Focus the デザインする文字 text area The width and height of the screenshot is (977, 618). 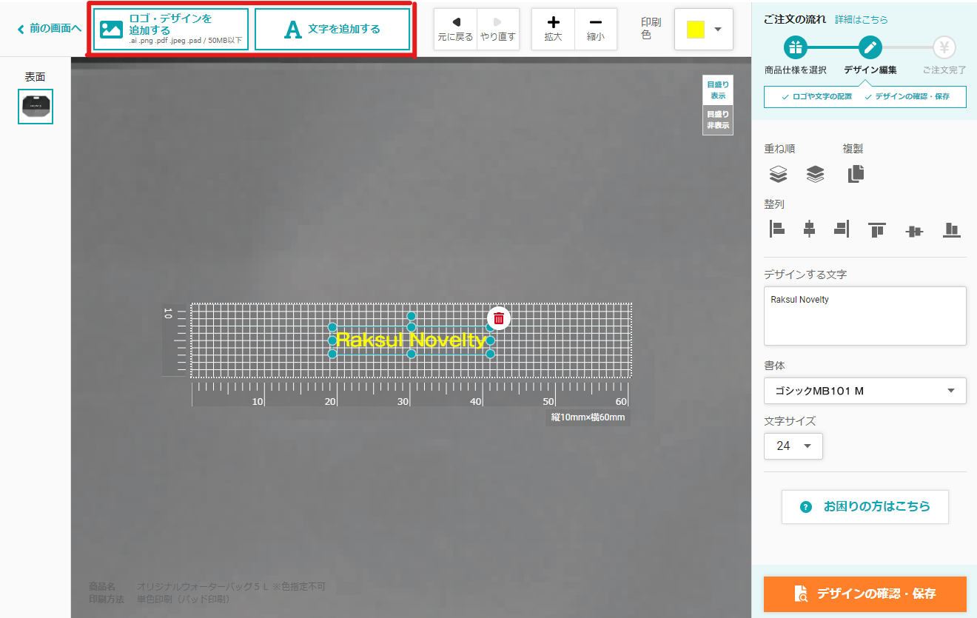865,316
